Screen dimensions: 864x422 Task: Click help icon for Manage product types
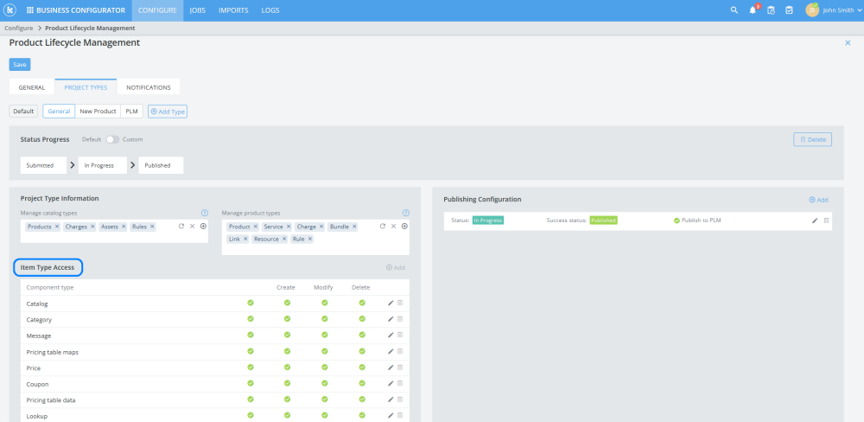coord(405,213)
